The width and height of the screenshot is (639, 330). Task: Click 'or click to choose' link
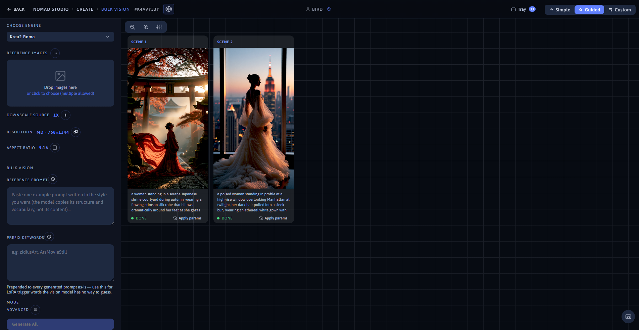60,93
